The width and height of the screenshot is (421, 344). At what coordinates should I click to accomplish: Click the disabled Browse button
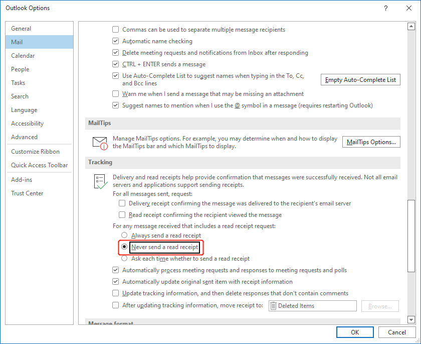(380, 306)
